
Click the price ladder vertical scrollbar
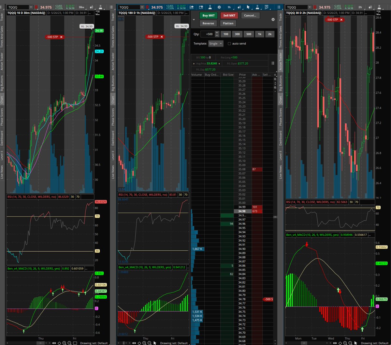pos(275,217)
